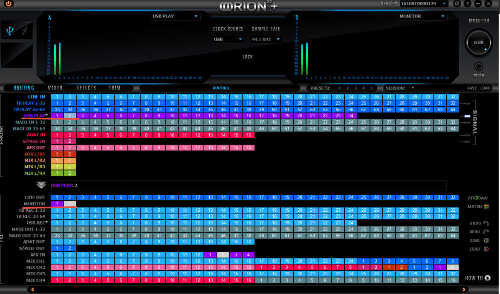Select MIX L/R2 channel 2

(x=70, y=160)
